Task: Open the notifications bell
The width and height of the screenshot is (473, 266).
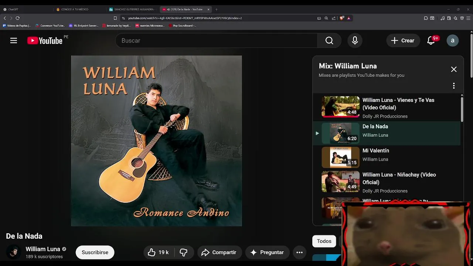Action: pos(431,41)
